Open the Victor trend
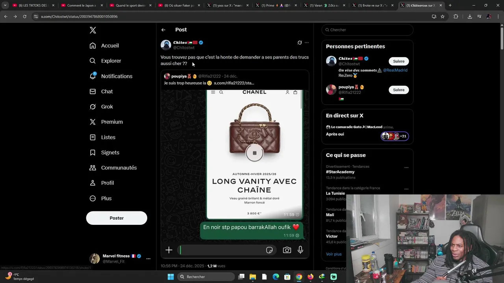 point(332,237)
